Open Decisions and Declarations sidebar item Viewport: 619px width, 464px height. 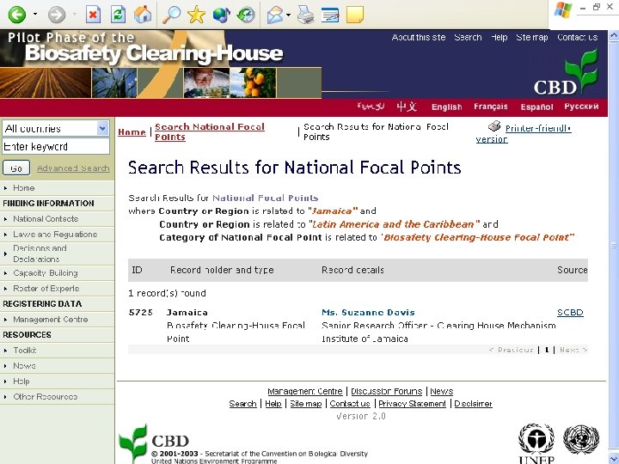(x=40, y=253)
